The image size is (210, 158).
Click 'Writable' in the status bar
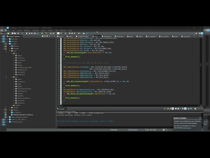coord(115,130)
